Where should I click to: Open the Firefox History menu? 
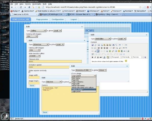pos(28,4)
